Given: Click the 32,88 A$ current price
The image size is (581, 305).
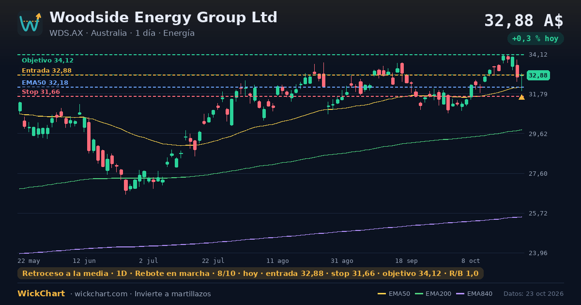Looking at the screenshot, I should (524, 21).
